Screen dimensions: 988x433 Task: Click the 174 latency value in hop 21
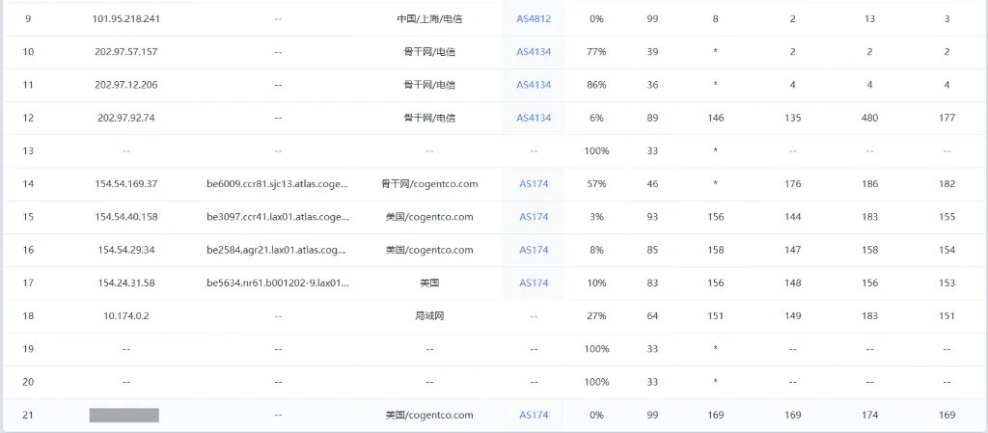pos(869,415)
